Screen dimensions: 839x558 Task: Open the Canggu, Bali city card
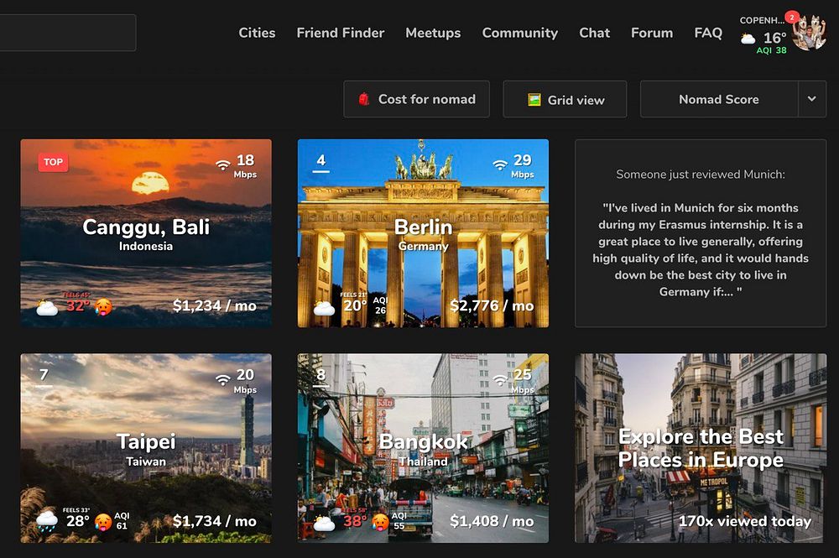(x=146, y=233)
